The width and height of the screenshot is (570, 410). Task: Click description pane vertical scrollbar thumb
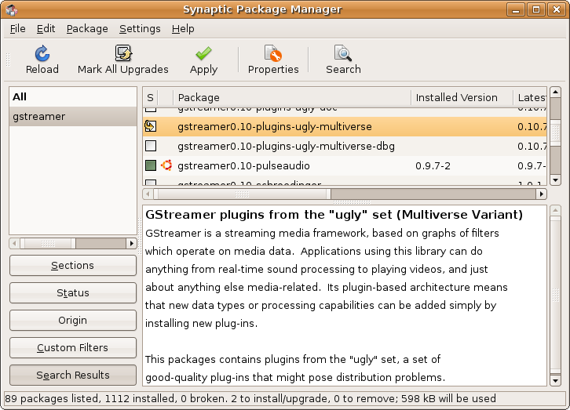555,295
